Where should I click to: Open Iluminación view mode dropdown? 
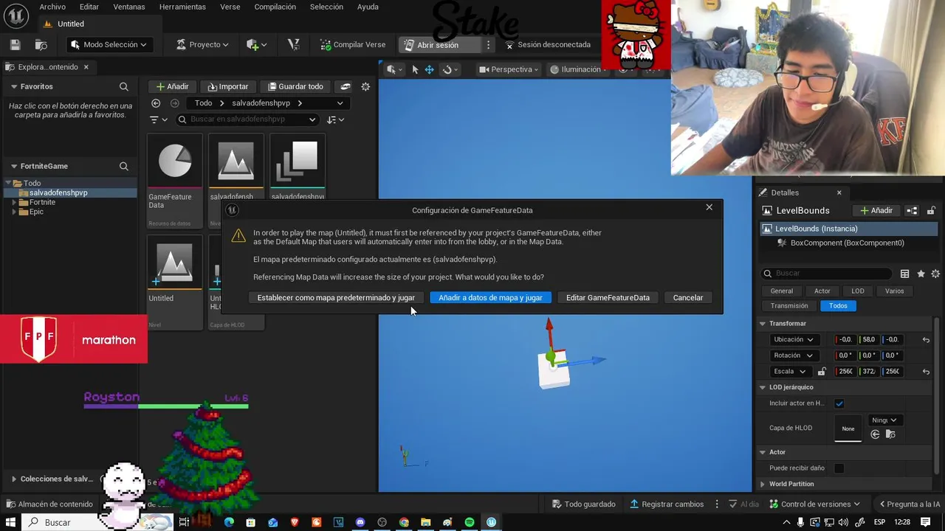tap(579, 69)
